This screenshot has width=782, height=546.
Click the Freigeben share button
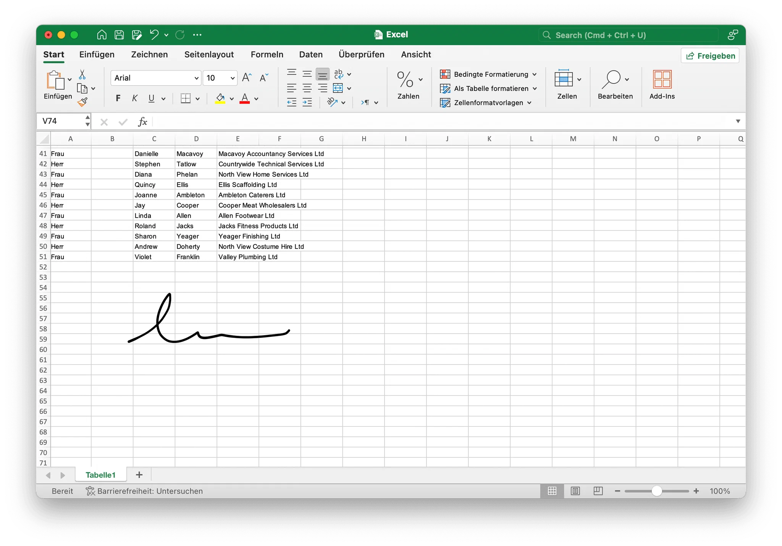coord(710,56)
